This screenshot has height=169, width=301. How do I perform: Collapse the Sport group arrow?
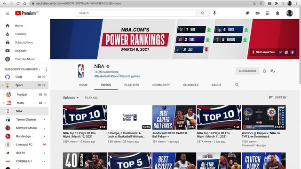coord(2,85)
